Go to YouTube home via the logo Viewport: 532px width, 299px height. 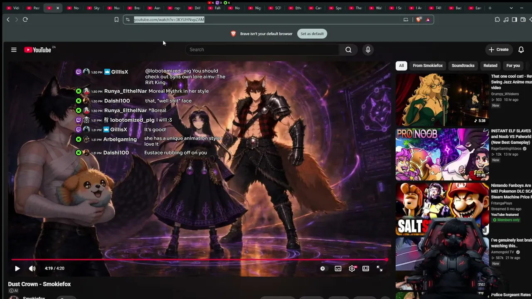39,50
